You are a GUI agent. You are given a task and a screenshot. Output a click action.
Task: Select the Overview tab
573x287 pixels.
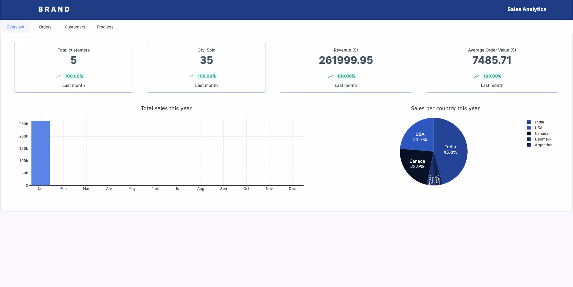15,27
